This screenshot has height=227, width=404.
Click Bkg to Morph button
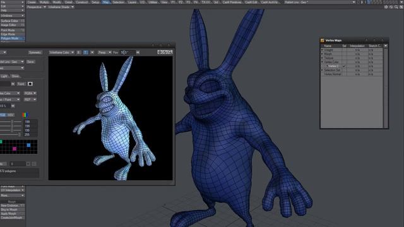[x=12, y=210]
